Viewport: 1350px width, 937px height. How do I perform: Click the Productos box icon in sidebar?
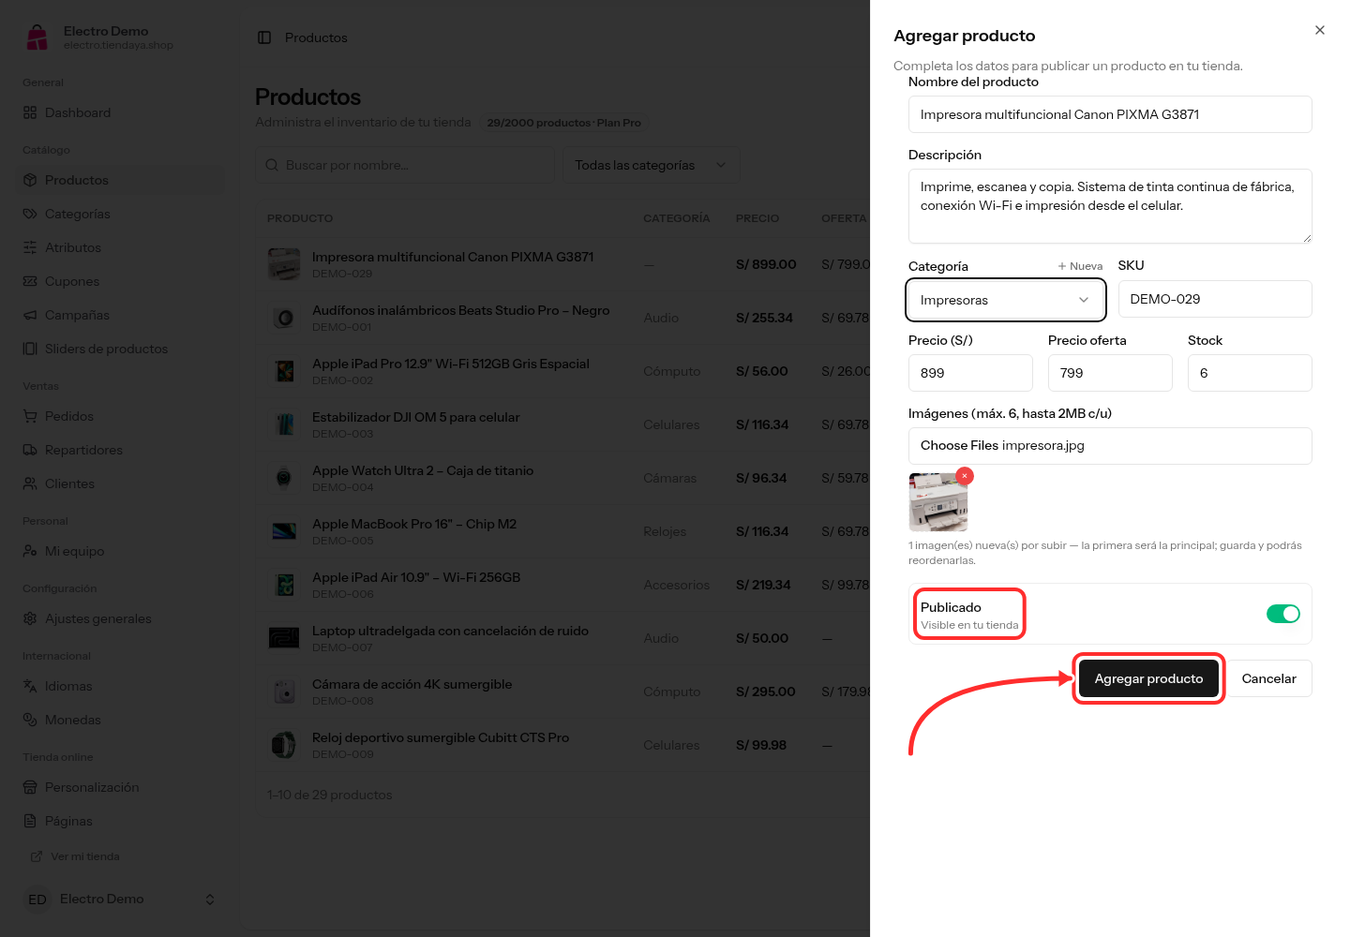tap(30, 180)
